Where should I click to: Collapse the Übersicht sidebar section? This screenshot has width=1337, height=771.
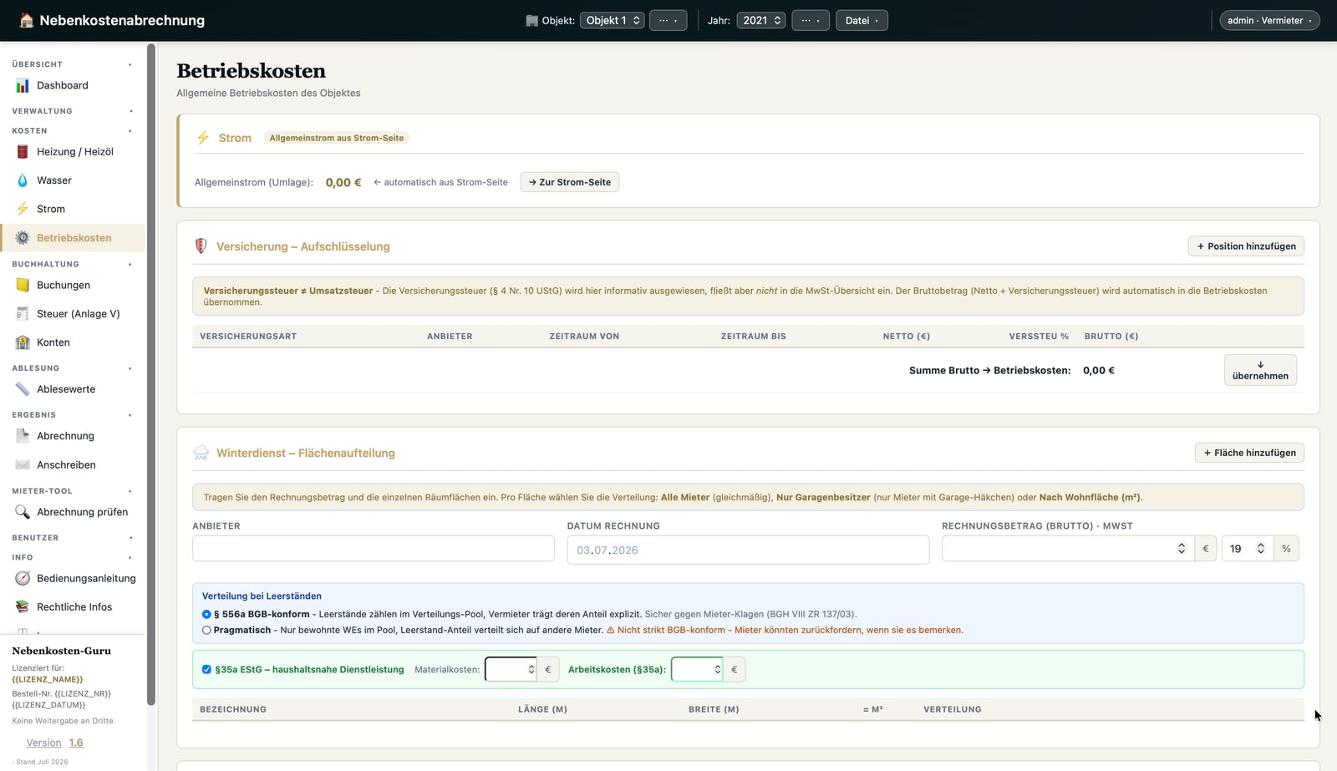[72, 64]
